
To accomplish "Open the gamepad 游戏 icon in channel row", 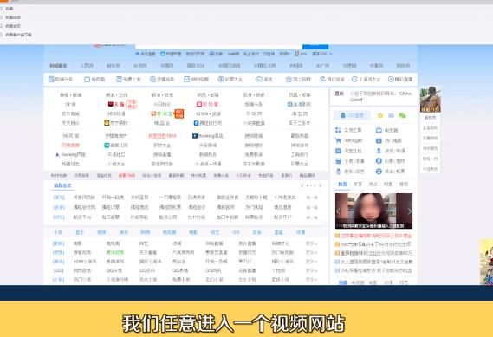I will [x=264, y=79].
